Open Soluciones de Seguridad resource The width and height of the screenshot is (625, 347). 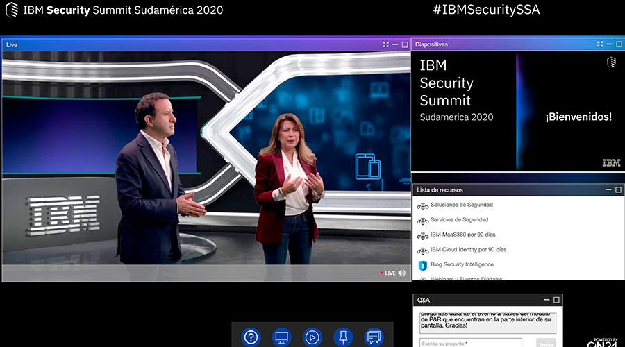461,205
